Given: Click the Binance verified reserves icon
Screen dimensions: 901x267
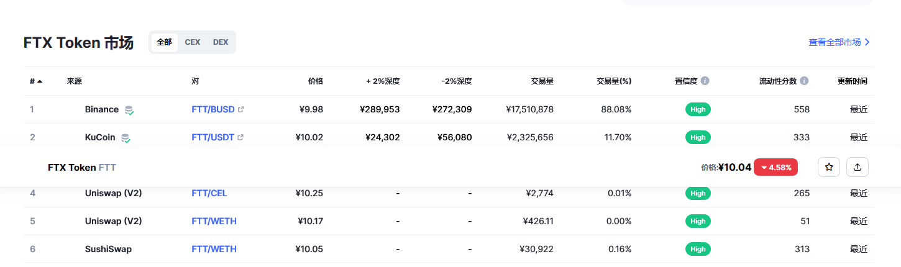Looking at the screenshot, I should pos(129,110).
